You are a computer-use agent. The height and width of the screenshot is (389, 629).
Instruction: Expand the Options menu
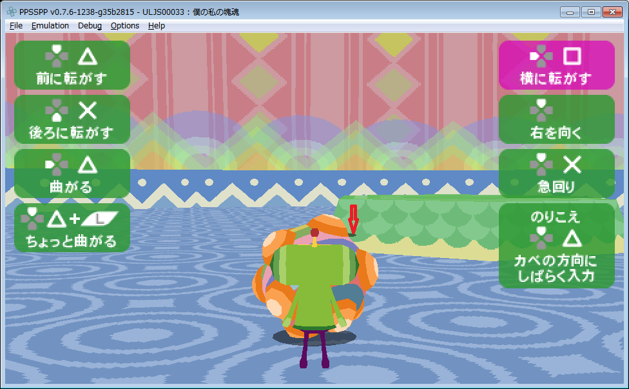[x=124, y=26]
